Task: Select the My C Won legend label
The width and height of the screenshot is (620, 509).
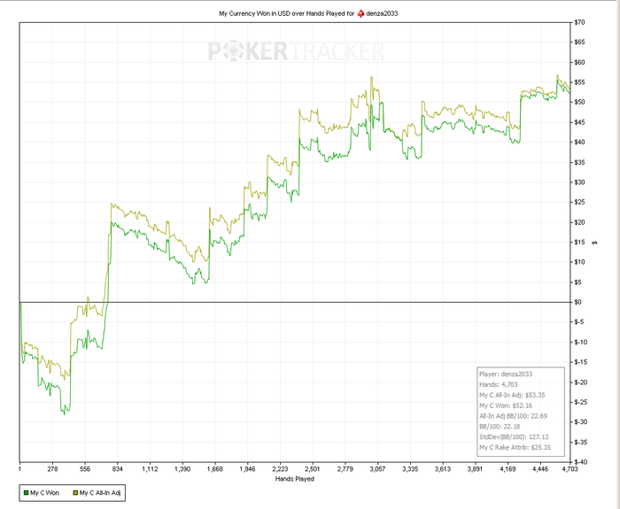Action: 44,493
